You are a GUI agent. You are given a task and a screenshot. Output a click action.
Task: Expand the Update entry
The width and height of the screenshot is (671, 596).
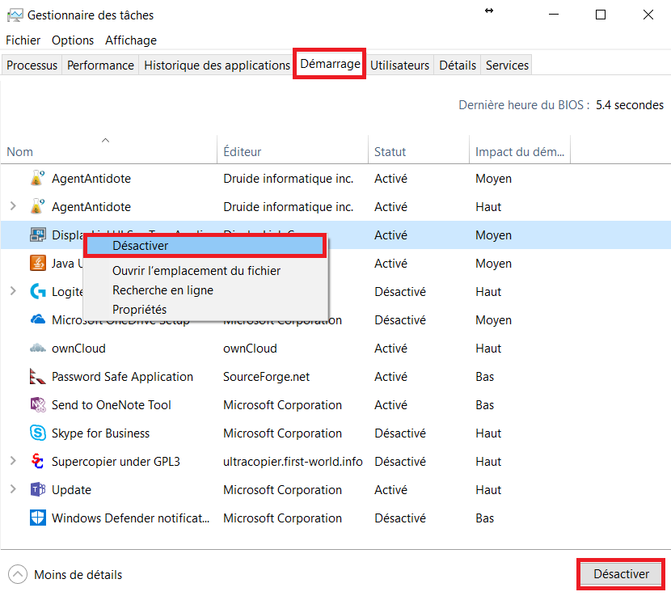[x=13, y=489]
